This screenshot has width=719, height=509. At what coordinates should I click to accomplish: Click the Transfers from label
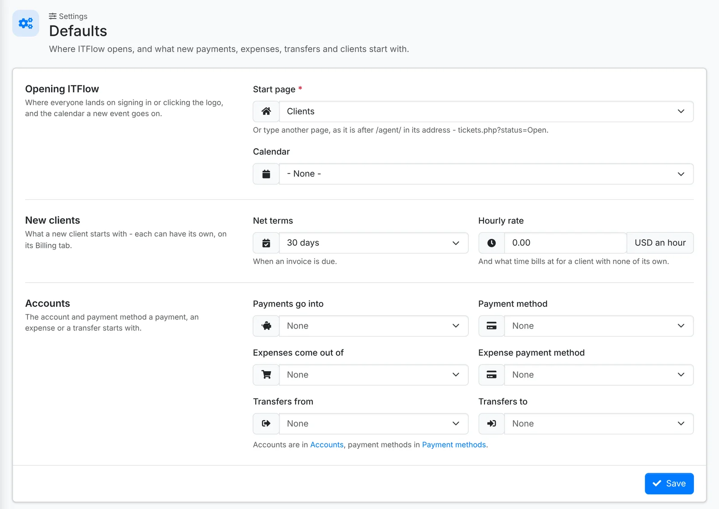click(283, 402)
